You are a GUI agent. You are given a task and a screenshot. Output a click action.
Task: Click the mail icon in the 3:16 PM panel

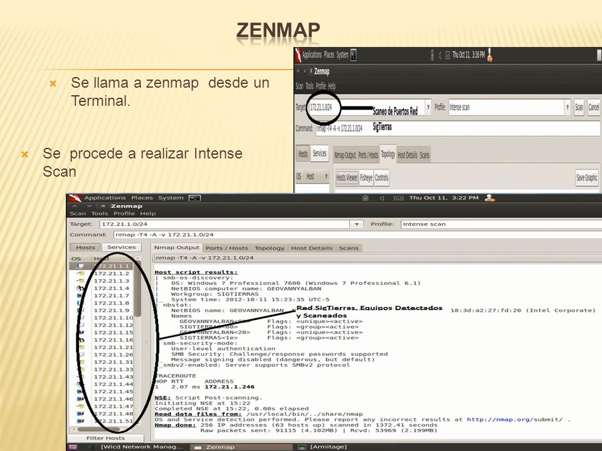click(447, 55)
